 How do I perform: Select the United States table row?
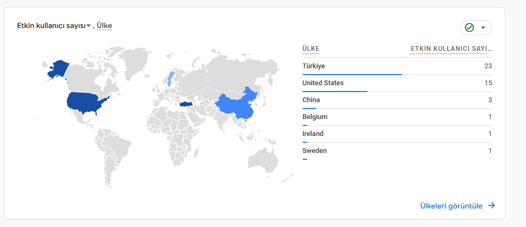[397, 83]
